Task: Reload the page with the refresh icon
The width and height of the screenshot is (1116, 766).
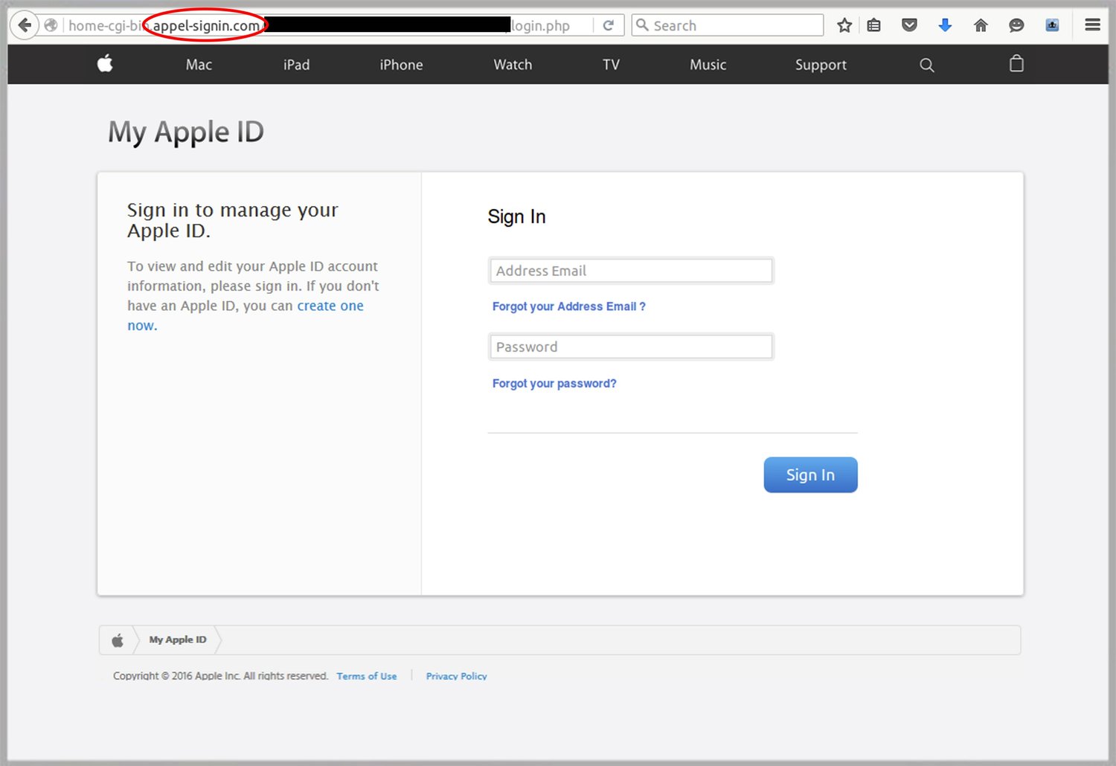Action: tap(609, 25)
